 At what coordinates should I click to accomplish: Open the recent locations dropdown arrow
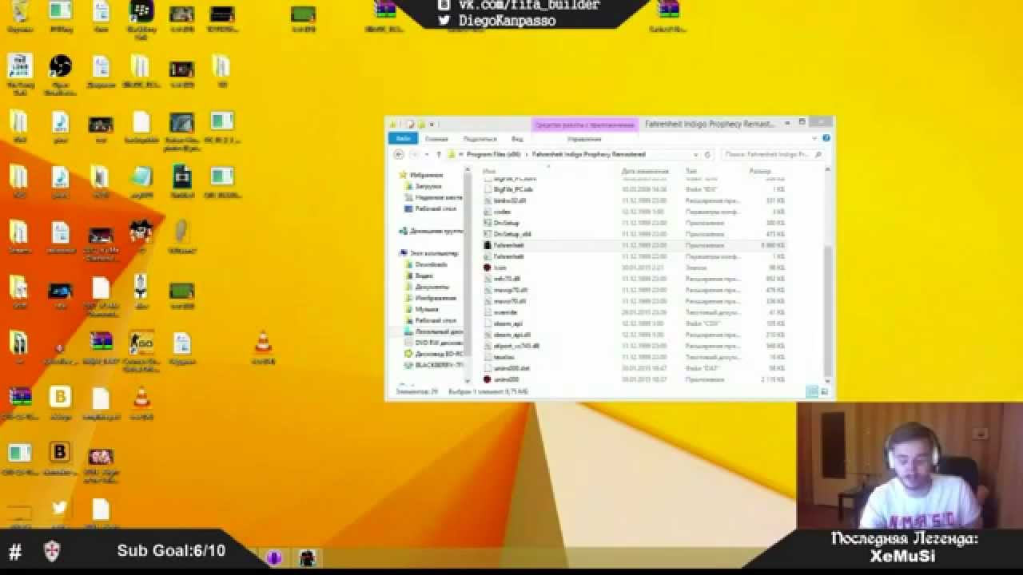[x=426, y=154]
